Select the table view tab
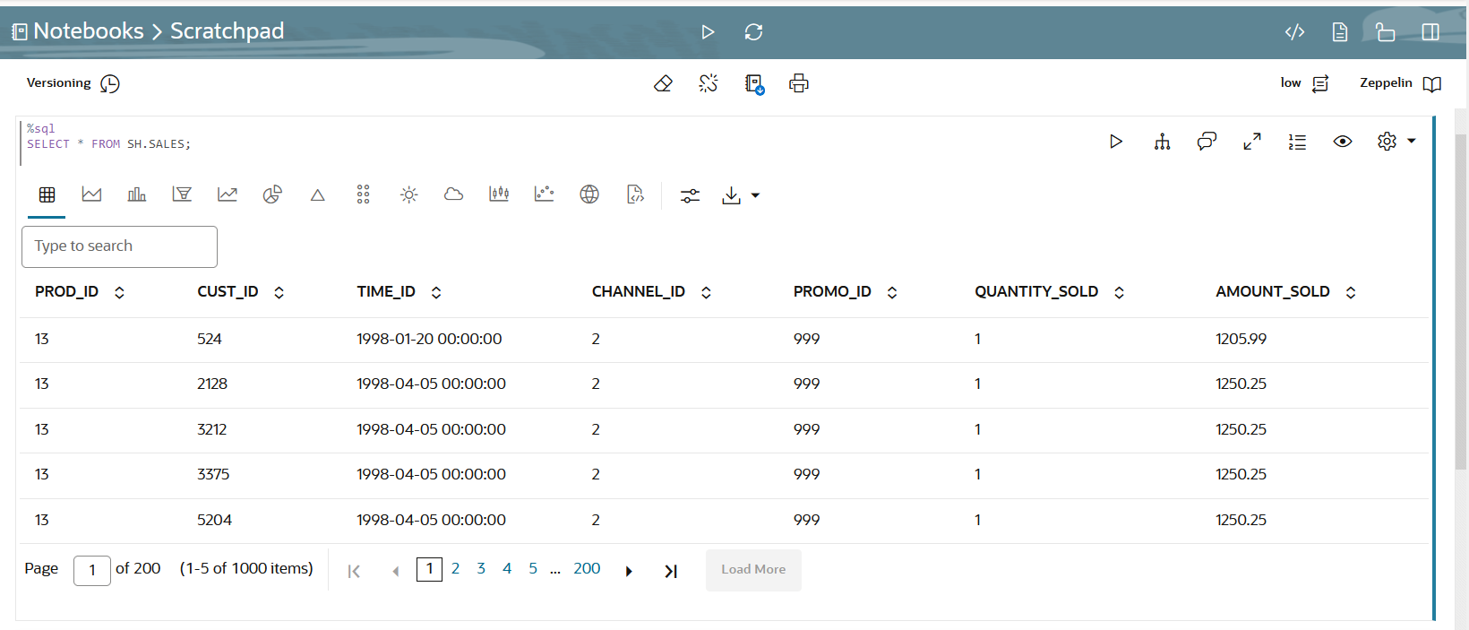This screenshot has height=630, width=1469. [x=47, y=194]
